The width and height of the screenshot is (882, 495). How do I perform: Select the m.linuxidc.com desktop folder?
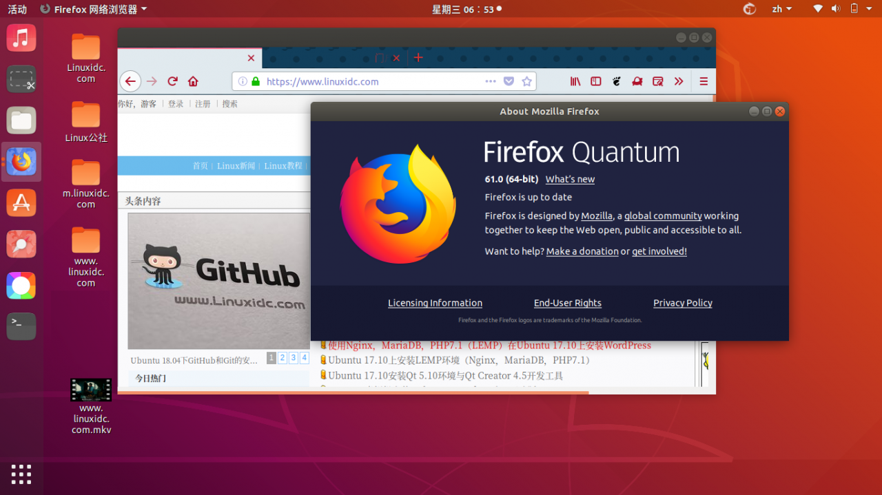point(86,184)
